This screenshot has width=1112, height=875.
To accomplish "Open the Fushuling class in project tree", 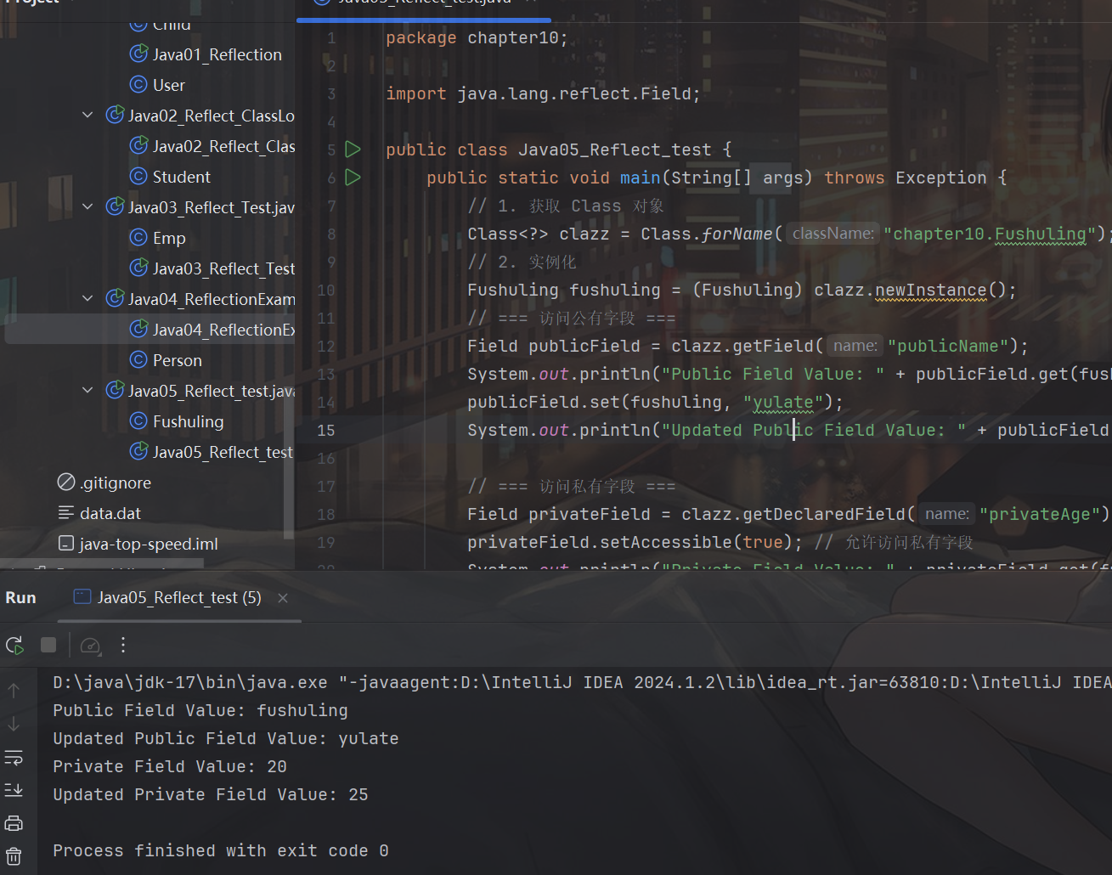I will tap(188, 421).
